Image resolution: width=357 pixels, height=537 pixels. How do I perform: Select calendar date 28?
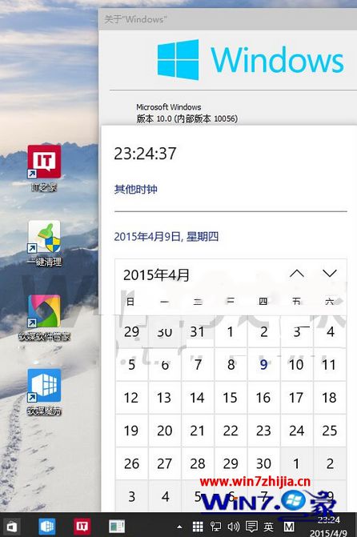coord(198,463)
